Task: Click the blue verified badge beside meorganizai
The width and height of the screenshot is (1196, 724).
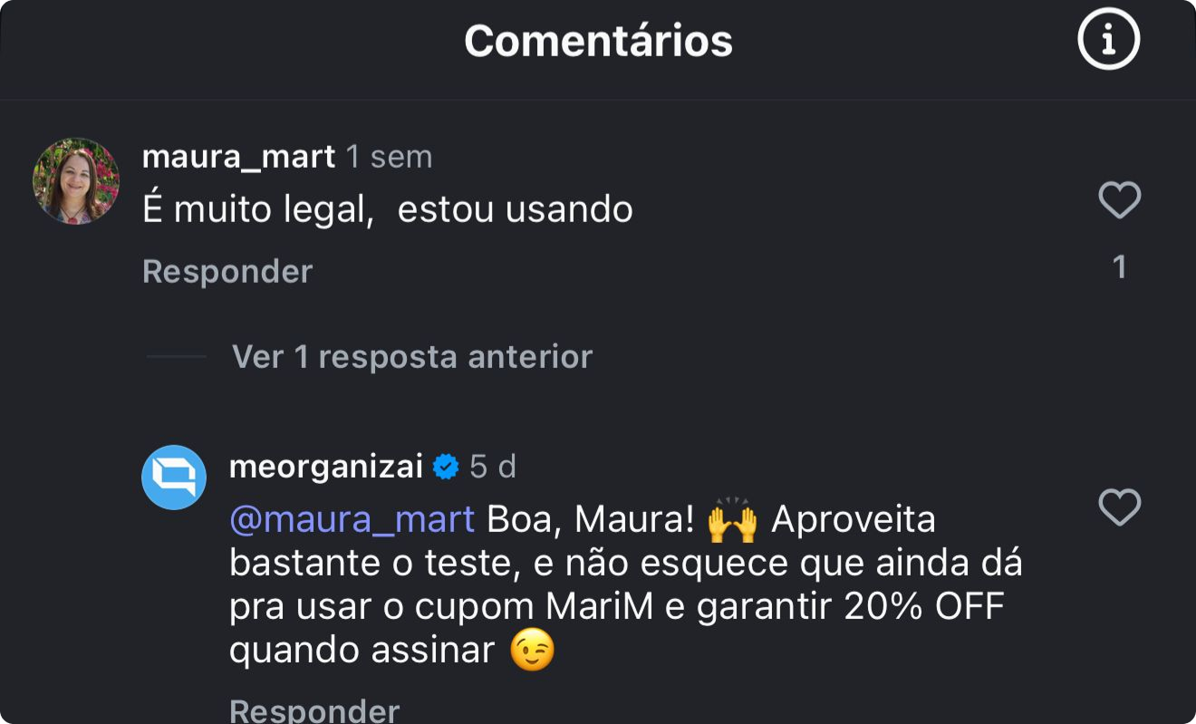Action: pos(446,468)
